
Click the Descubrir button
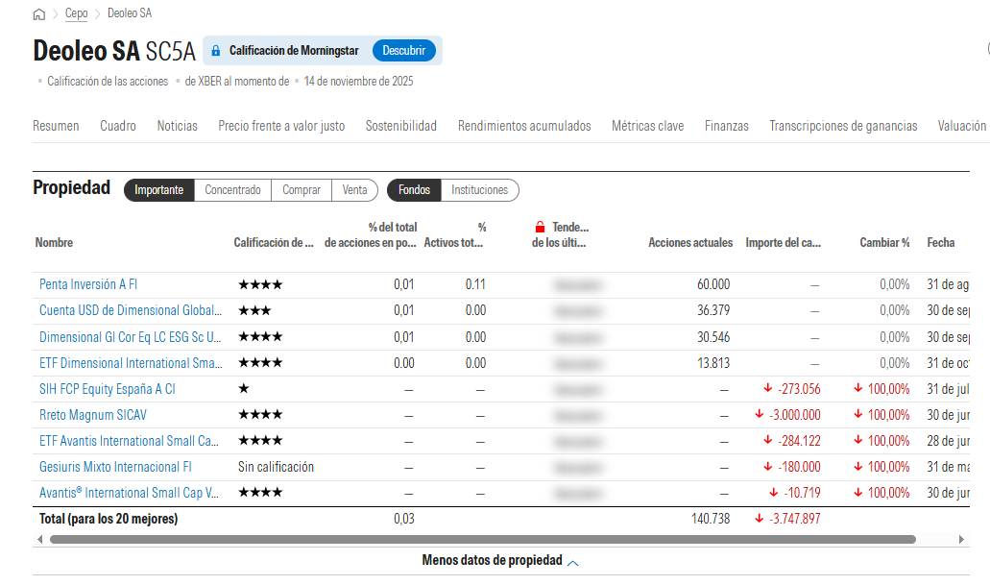pyautogui.click(x=404, y=51)
